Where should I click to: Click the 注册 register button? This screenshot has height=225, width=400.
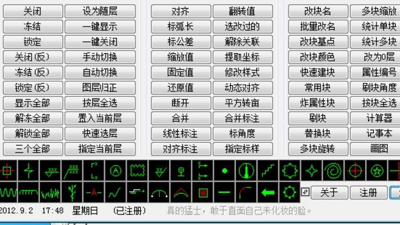369,192
